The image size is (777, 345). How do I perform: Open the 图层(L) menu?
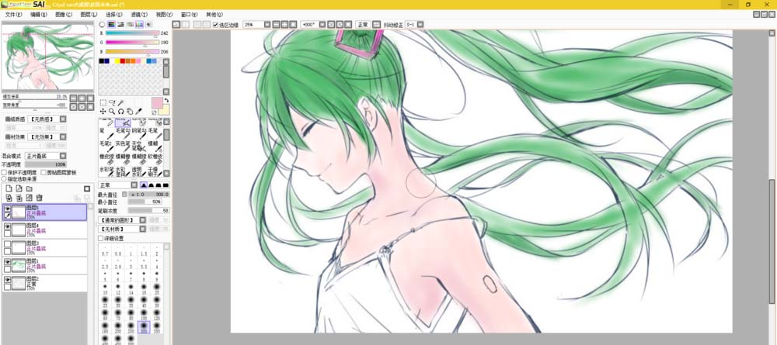click(89, 14)
